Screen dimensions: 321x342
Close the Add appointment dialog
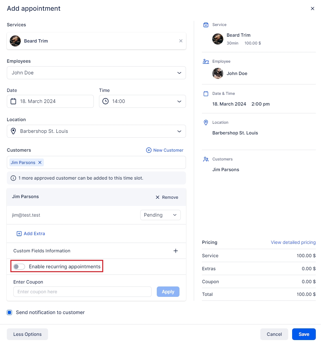(313, 8)
